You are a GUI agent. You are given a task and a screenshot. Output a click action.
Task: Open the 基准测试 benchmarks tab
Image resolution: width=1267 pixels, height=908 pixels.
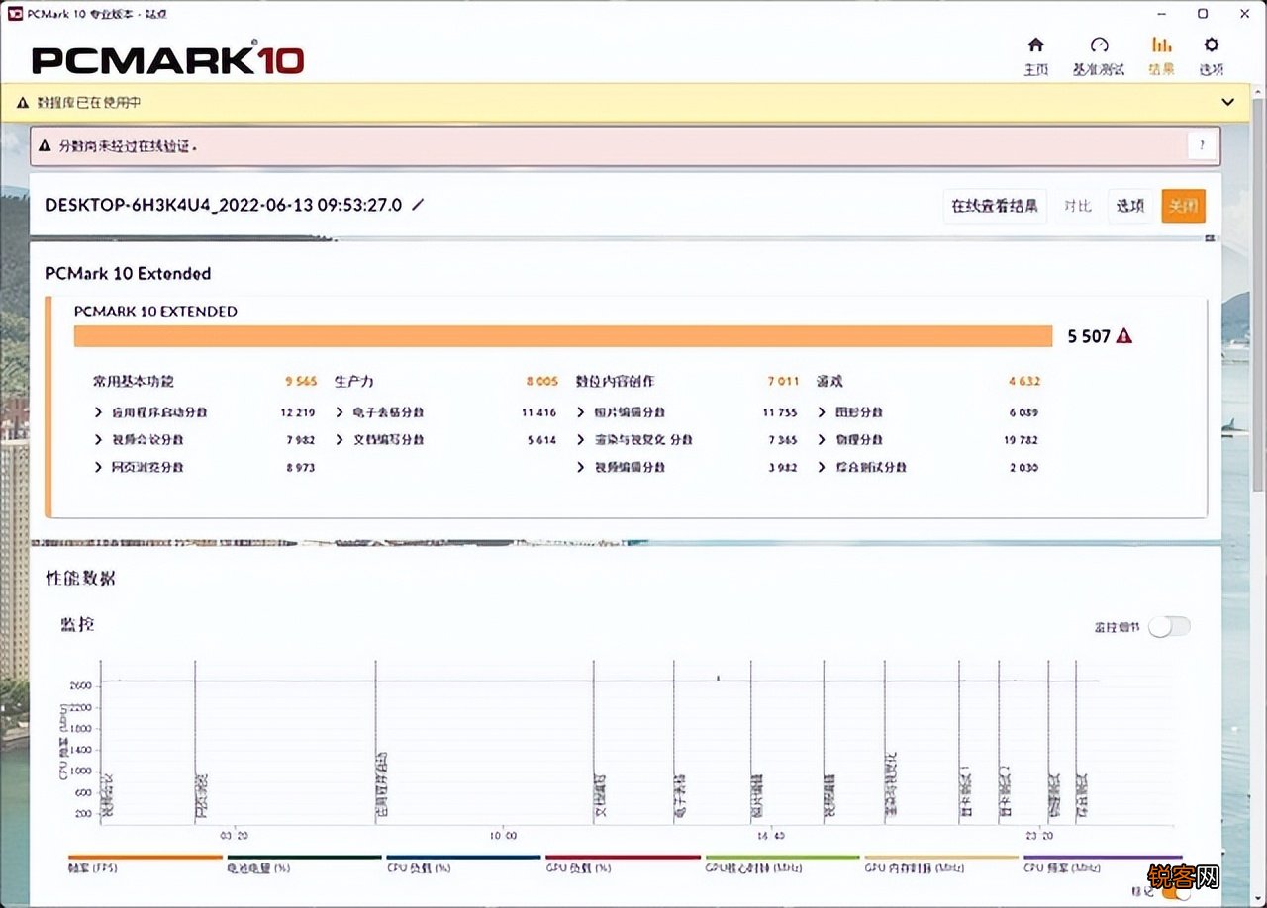coord(1099,56)
